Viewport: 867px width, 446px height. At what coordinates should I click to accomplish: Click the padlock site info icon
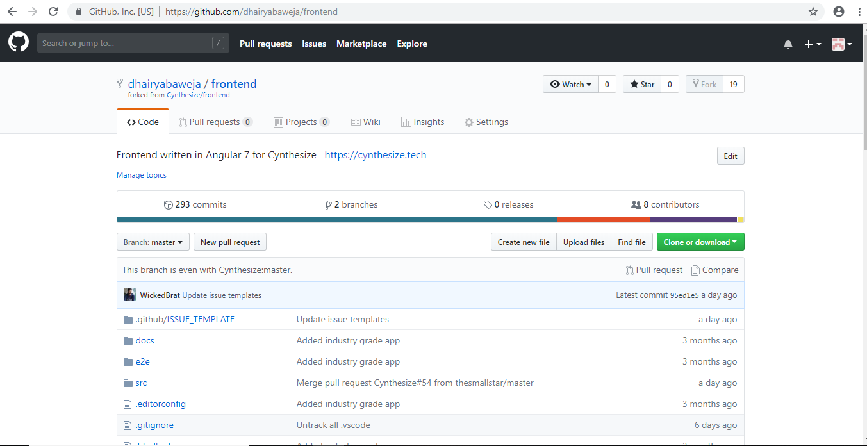tap(79, 12)
